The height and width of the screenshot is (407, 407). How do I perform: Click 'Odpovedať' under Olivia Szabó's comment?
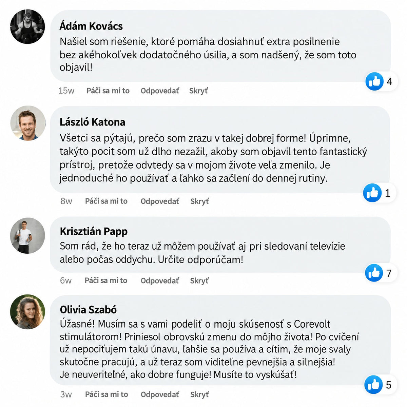pos(160,394)
